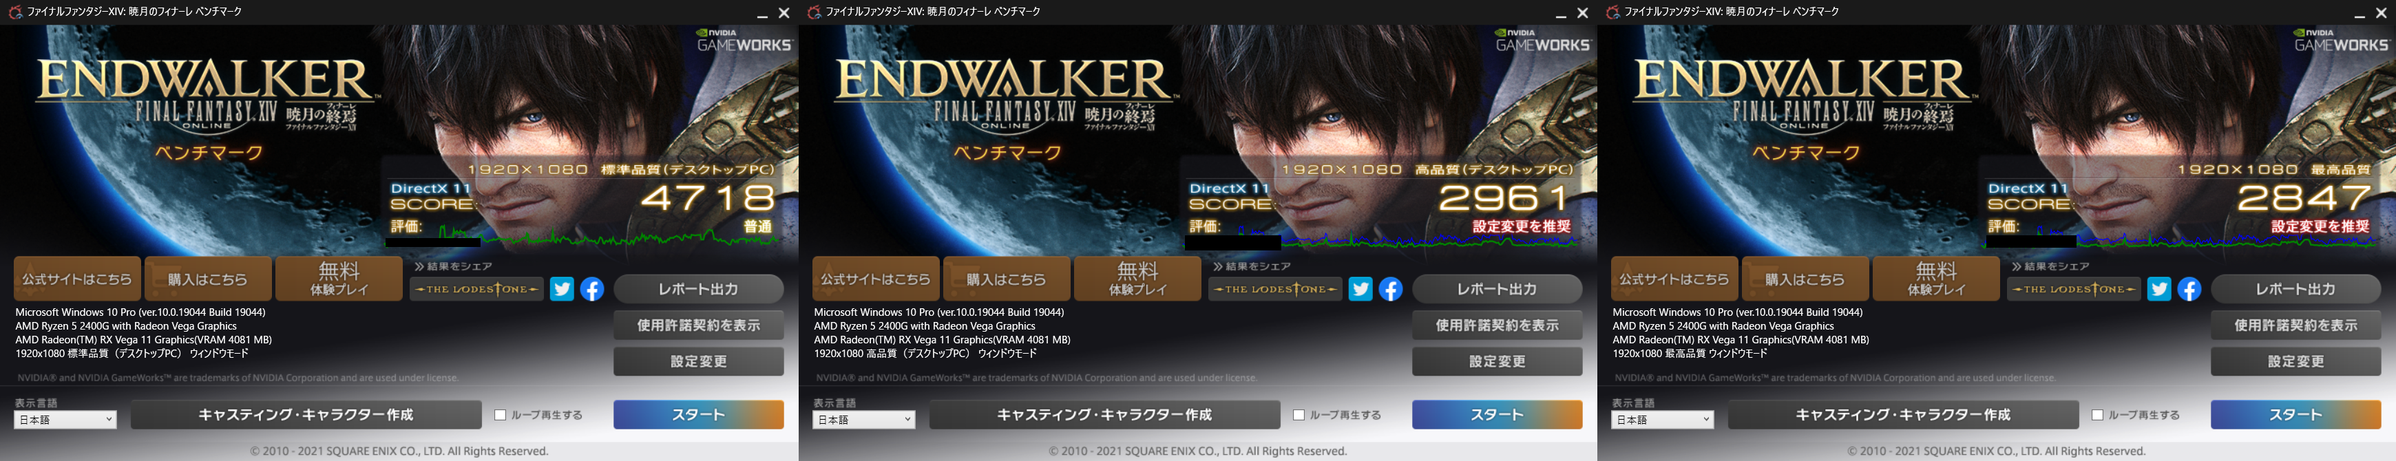Click 無料体験プレイ in the 2961-score window

[1137, 279]
